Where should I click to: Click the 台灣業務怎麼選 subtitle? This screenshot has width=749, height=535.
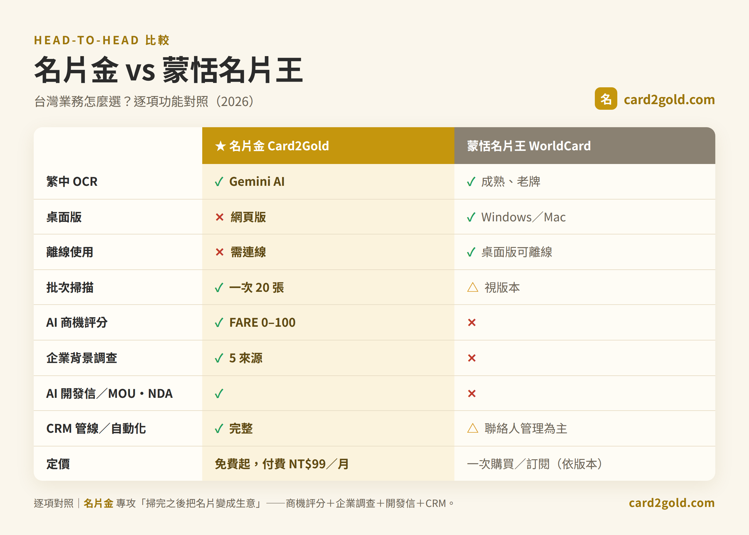(145, 101)
